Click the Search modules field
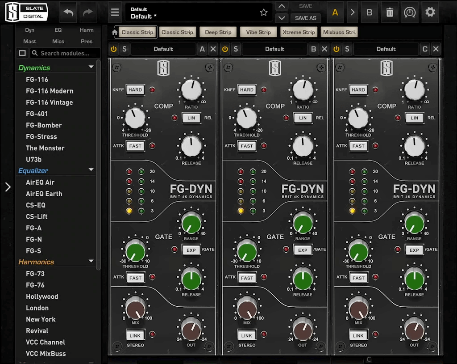This screenshot has height=364, width=457. pyautogui.click(x=65, y=53)
